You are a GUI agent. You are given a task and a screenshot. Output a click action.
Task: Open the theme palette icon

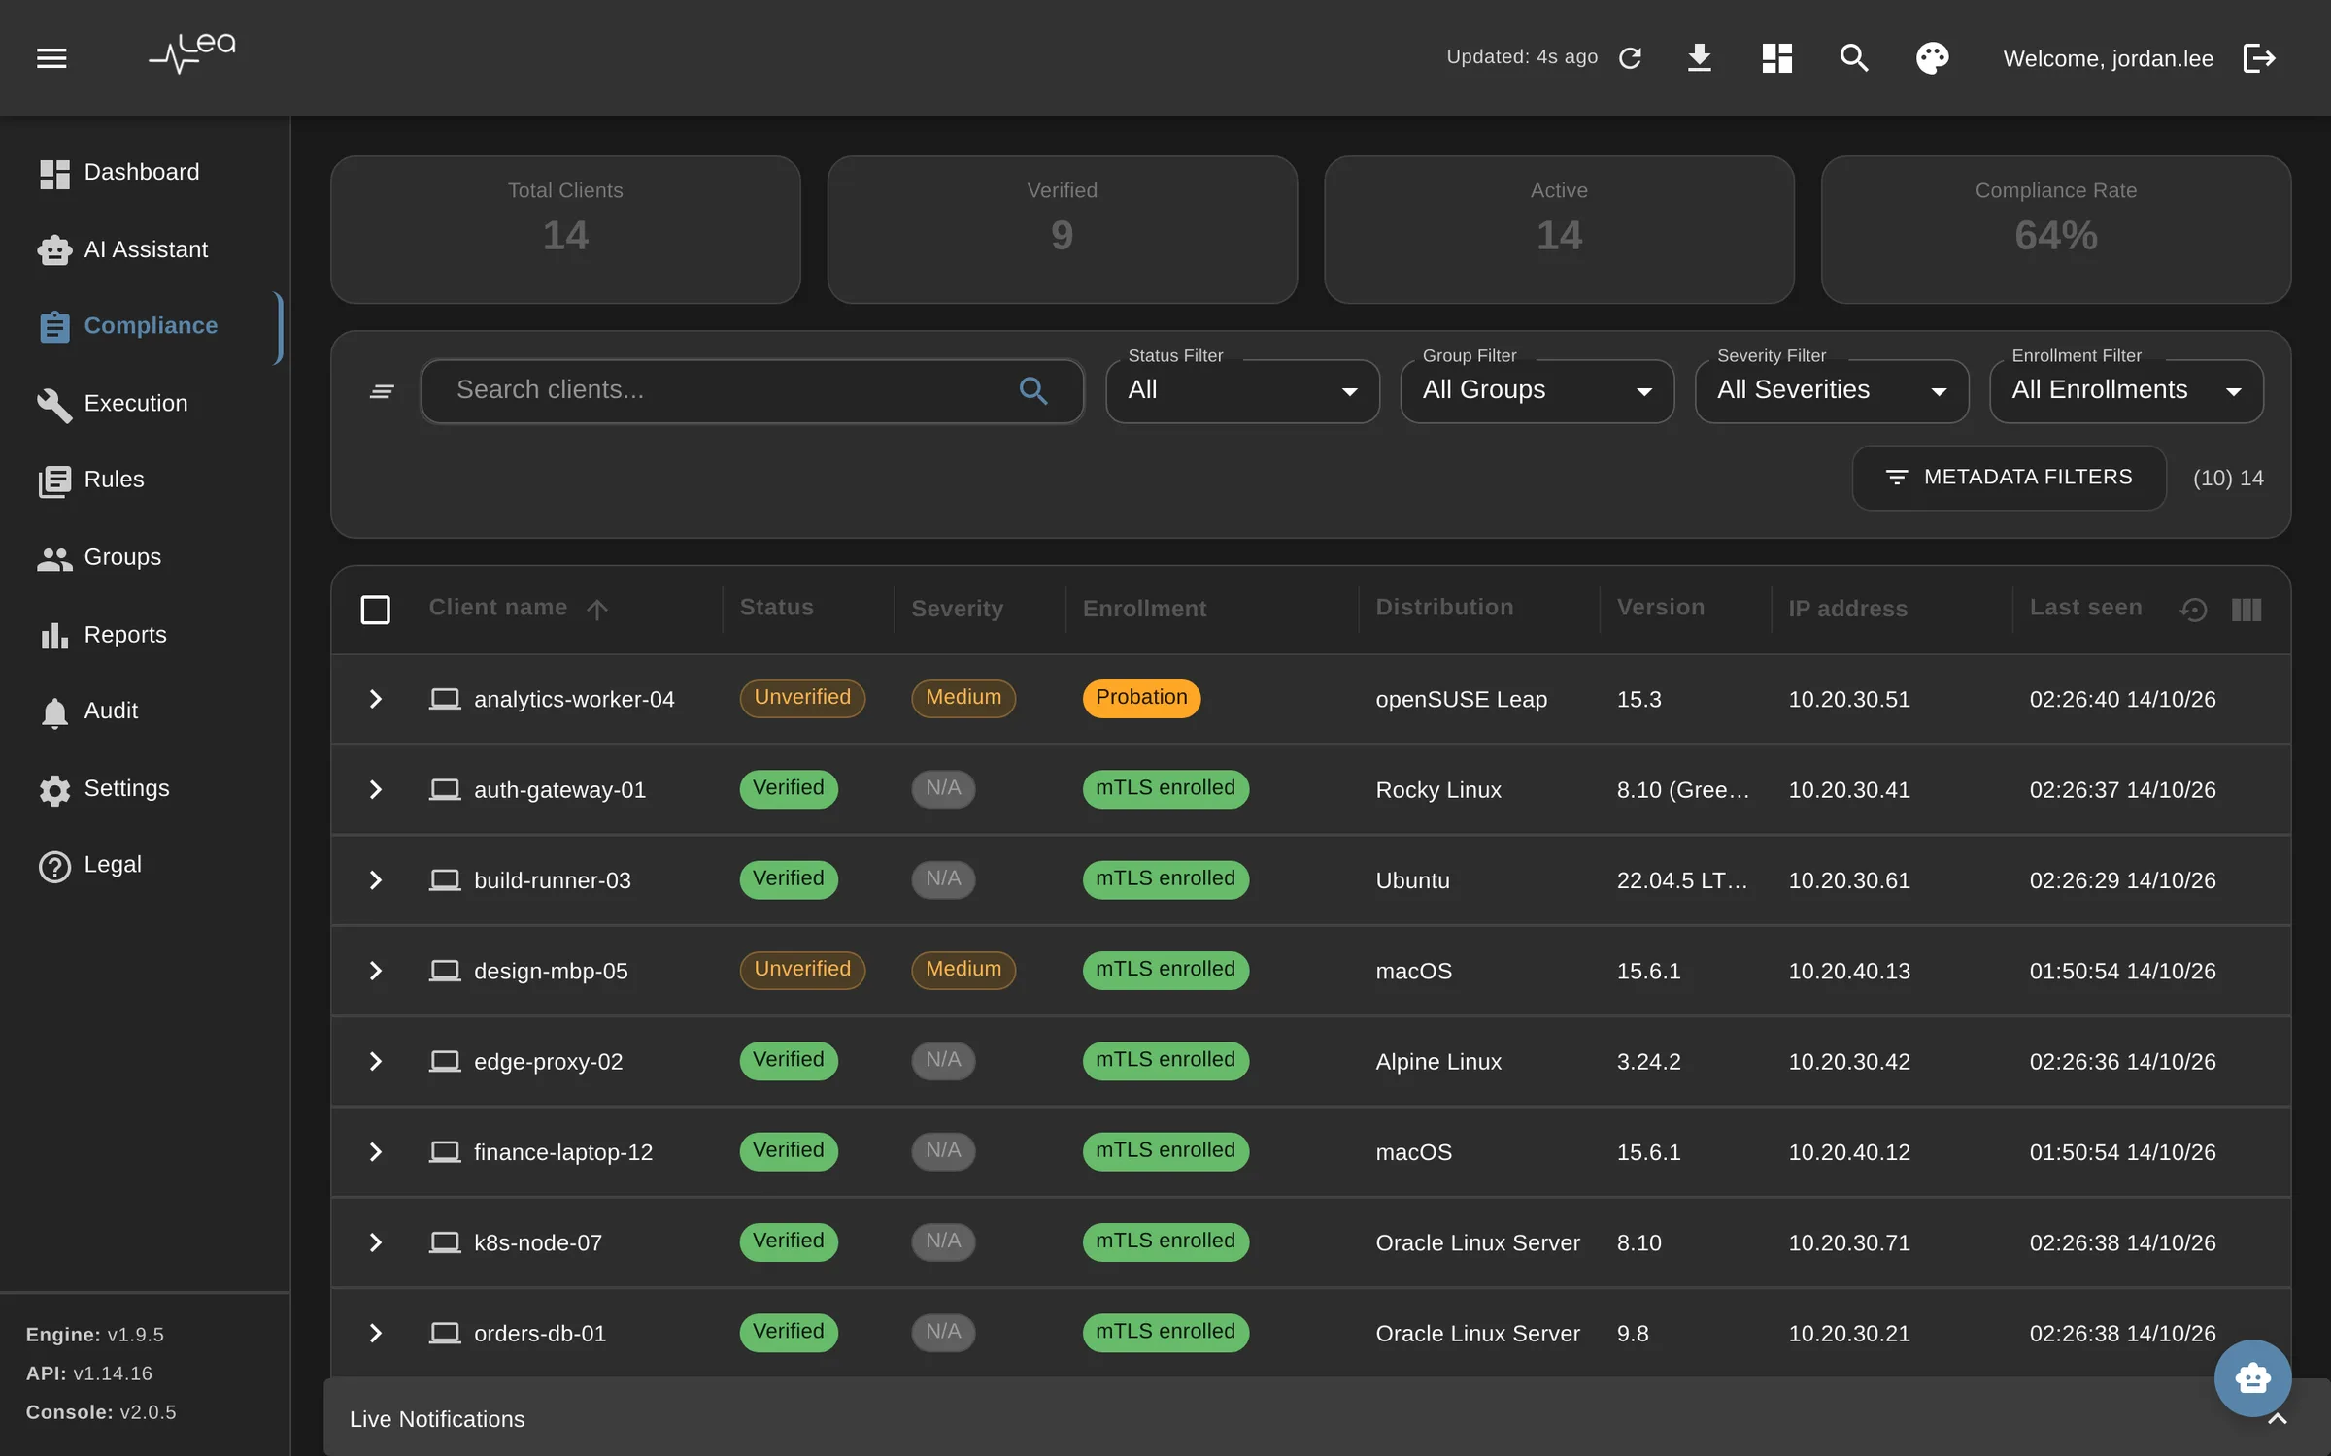tap(1932, 58)
